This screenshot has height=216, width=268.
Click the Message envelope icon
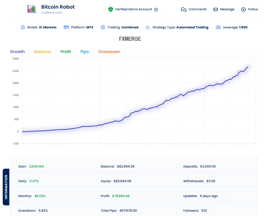(216, 9)
